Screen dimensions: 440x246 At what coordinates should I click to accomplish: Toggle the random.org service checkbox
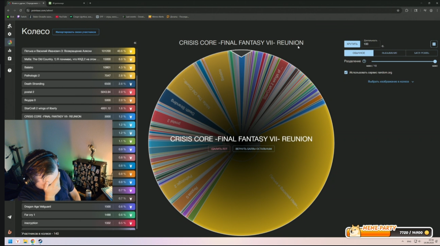coord(346,73)
